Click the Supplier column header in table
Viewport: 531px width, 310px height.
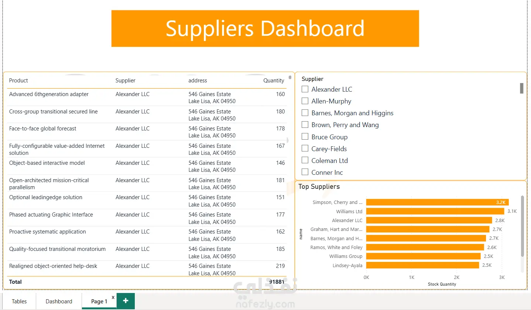(126, 81)
